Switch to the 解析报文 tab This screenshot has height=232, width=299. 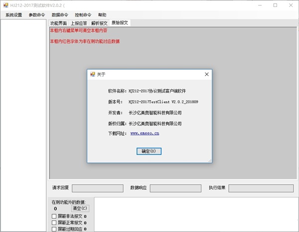click(99, 23)
